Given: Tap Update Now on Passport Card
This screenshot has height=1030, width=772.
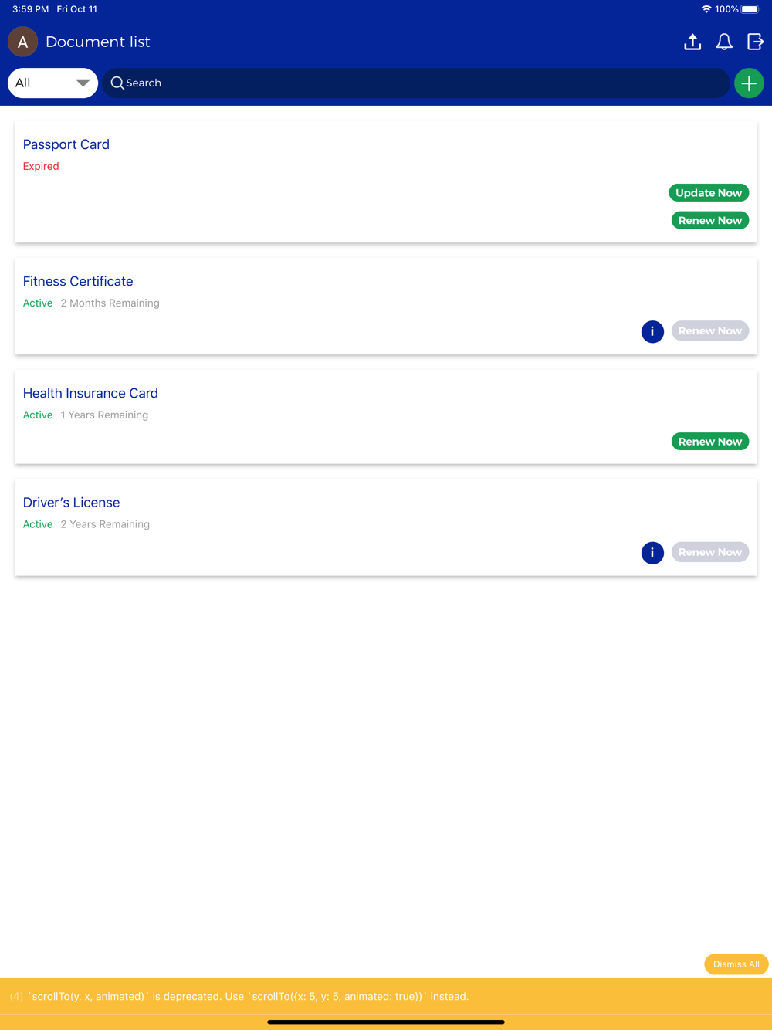Looking at the screenshot, I should pyautogui.click(x=709, y=193).
